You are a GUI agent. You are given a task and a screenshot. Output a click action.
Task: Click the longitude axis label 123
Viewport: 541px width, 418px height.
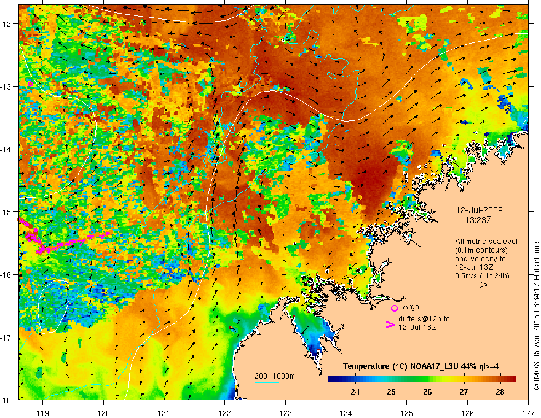285,413
